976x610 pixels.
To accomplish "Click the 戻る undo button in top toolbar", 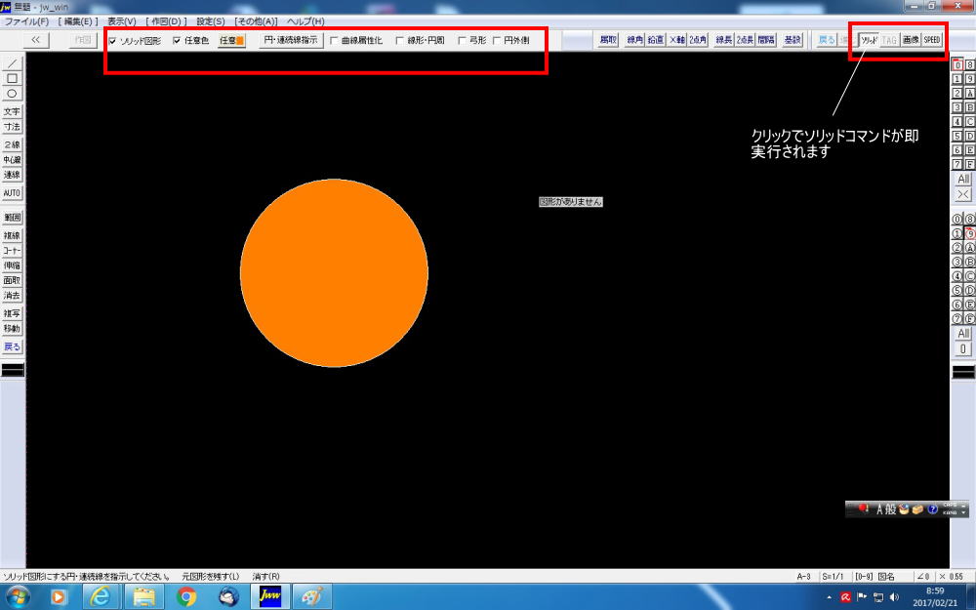I will (827, 40).
